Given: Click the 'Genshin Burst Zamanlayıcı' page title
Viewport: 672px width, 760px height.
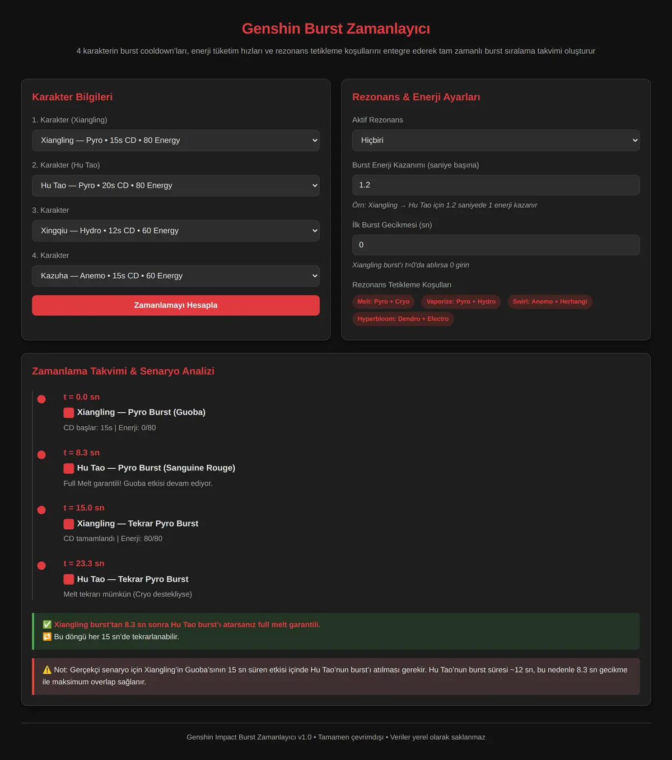Looking at the screenshot, I should point(336,29).
